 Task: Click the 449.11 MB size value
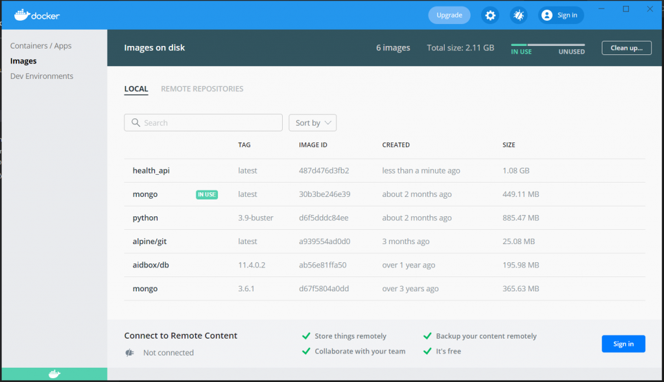tap(521, 194)
